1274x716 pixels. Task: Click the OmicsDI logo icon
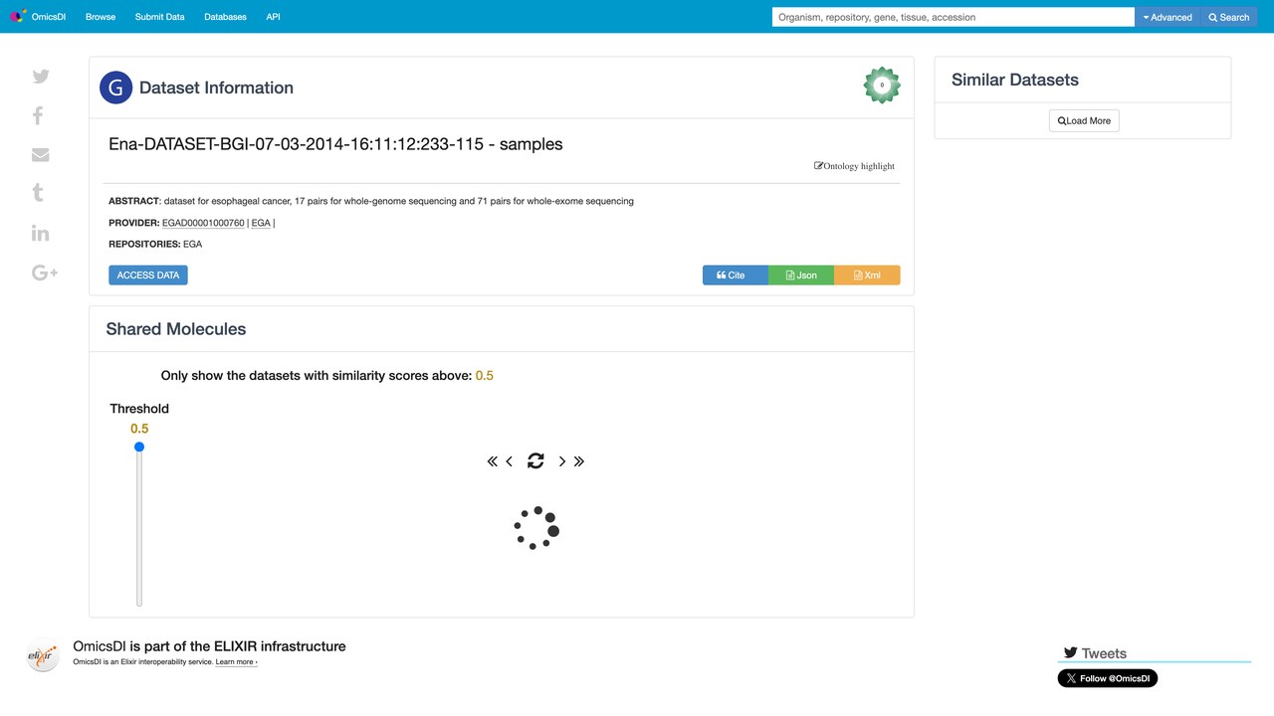coord(17,17)
